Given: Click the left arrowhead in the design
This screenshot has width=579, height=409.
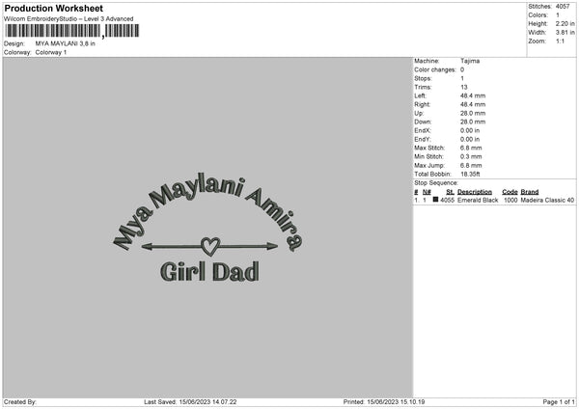Looking at the screenshot, I should (147, 246).
